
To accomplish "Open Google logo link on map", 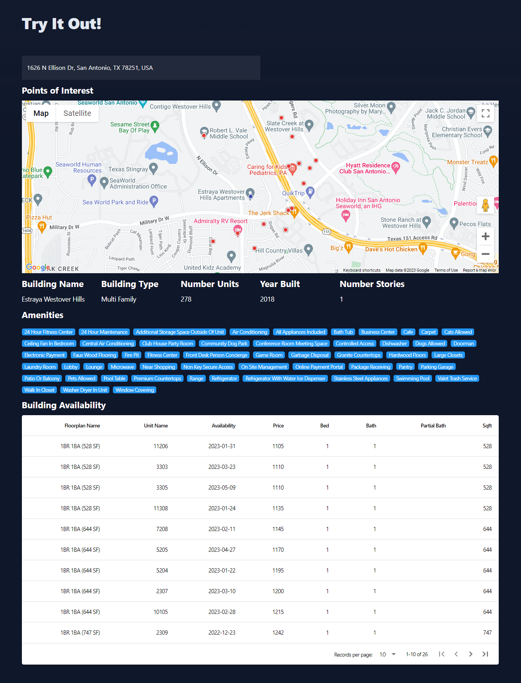I will coord(38,267).
